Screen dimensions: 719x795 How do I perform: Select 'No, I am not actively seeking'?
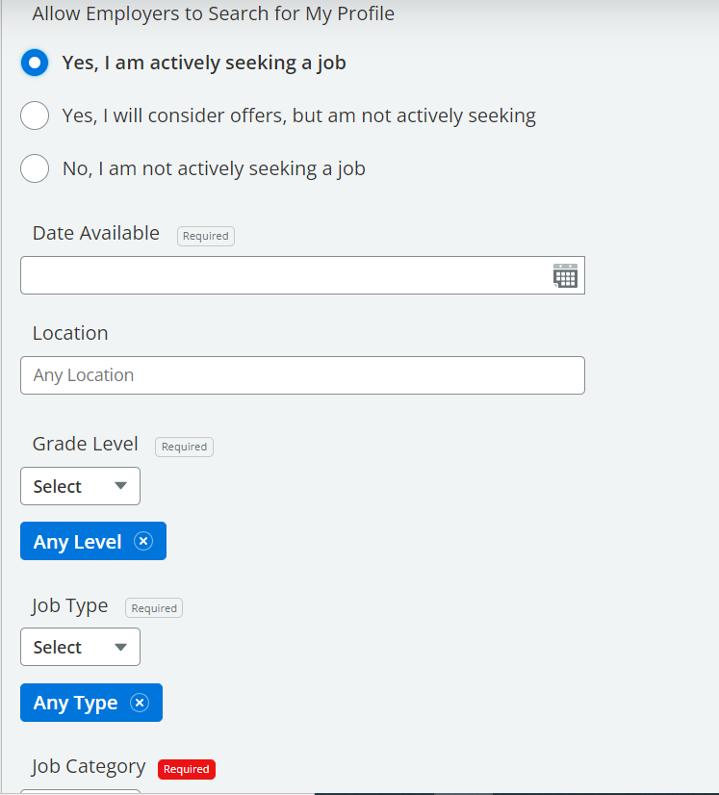pyautogui.click(x=35, y=168)
